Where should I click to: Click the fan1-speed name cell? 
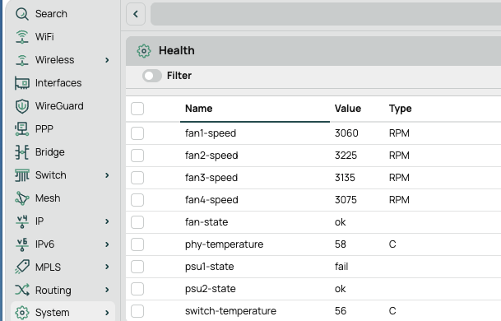[211, 133]
